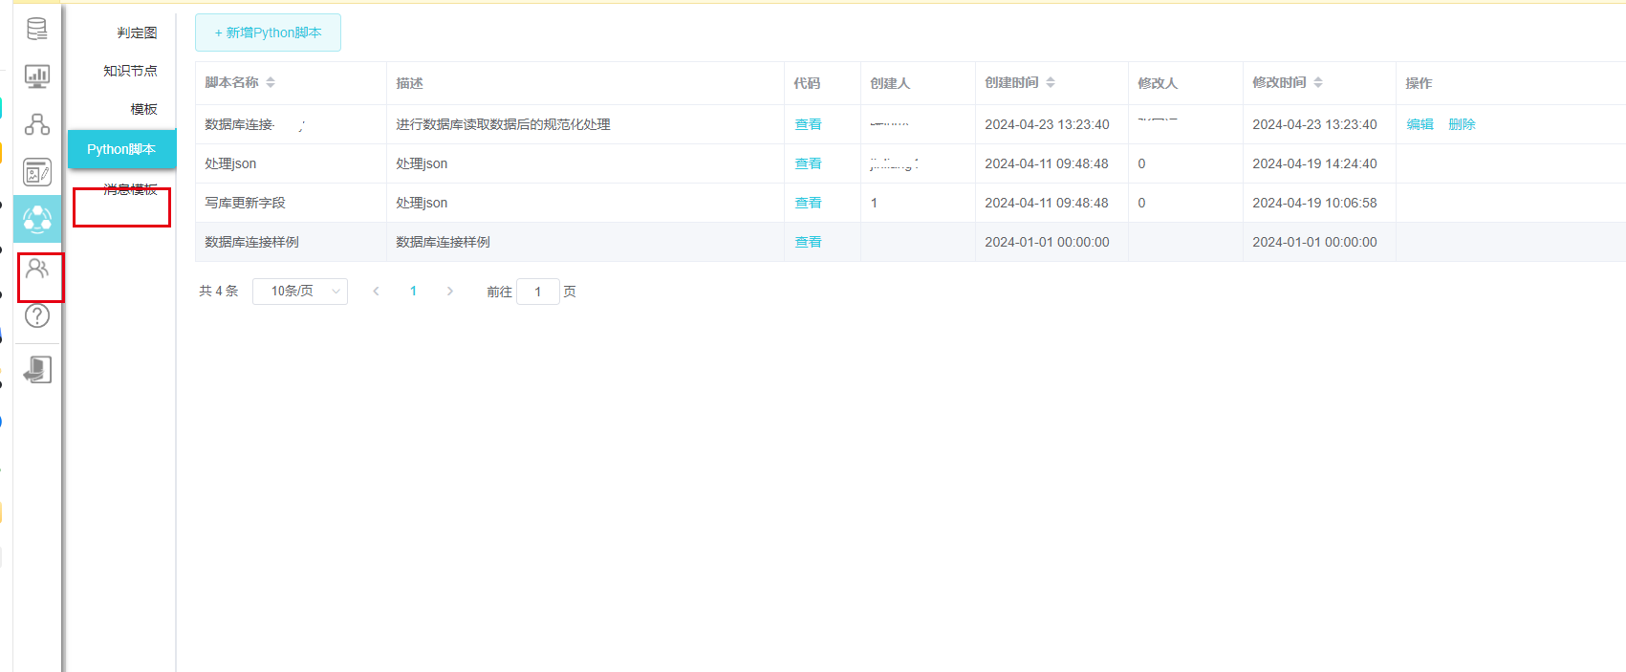Sort the table by 修改时间 column
This screenshot has height=672, width=1626.
[1318, 83]
